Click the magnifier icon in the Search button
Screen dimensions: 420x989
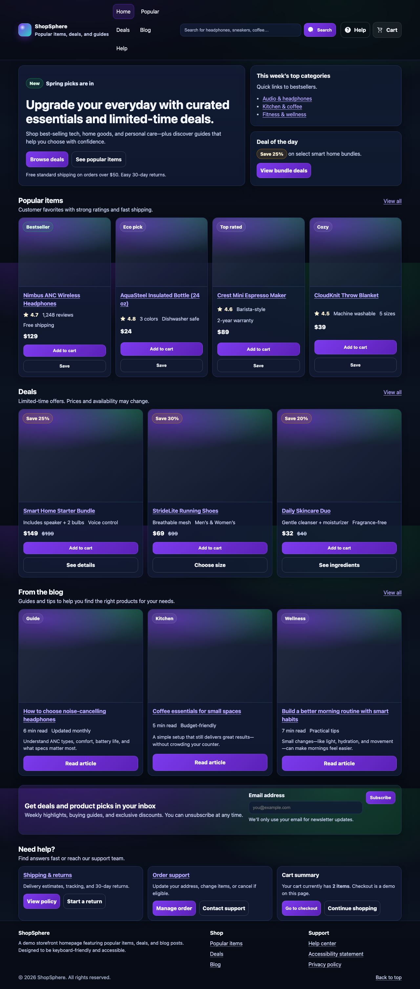[310, 30]
